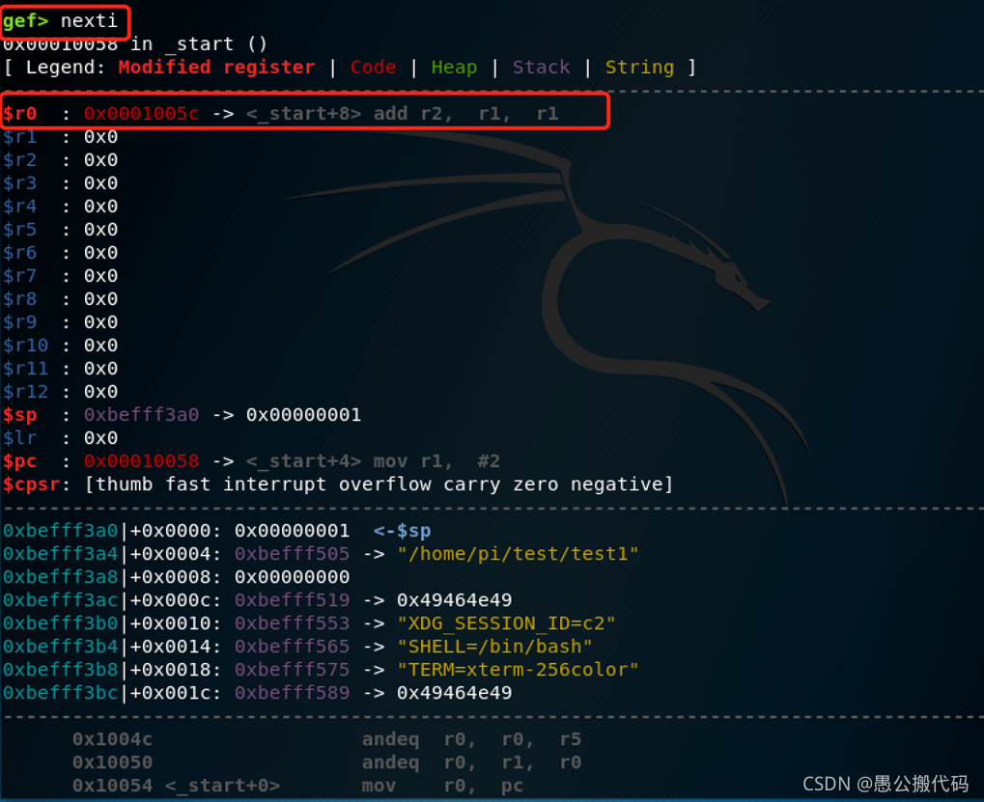Click pointer value 0xbefff589
The height and width of the screenshot is (802, 984).
[292, 694]
